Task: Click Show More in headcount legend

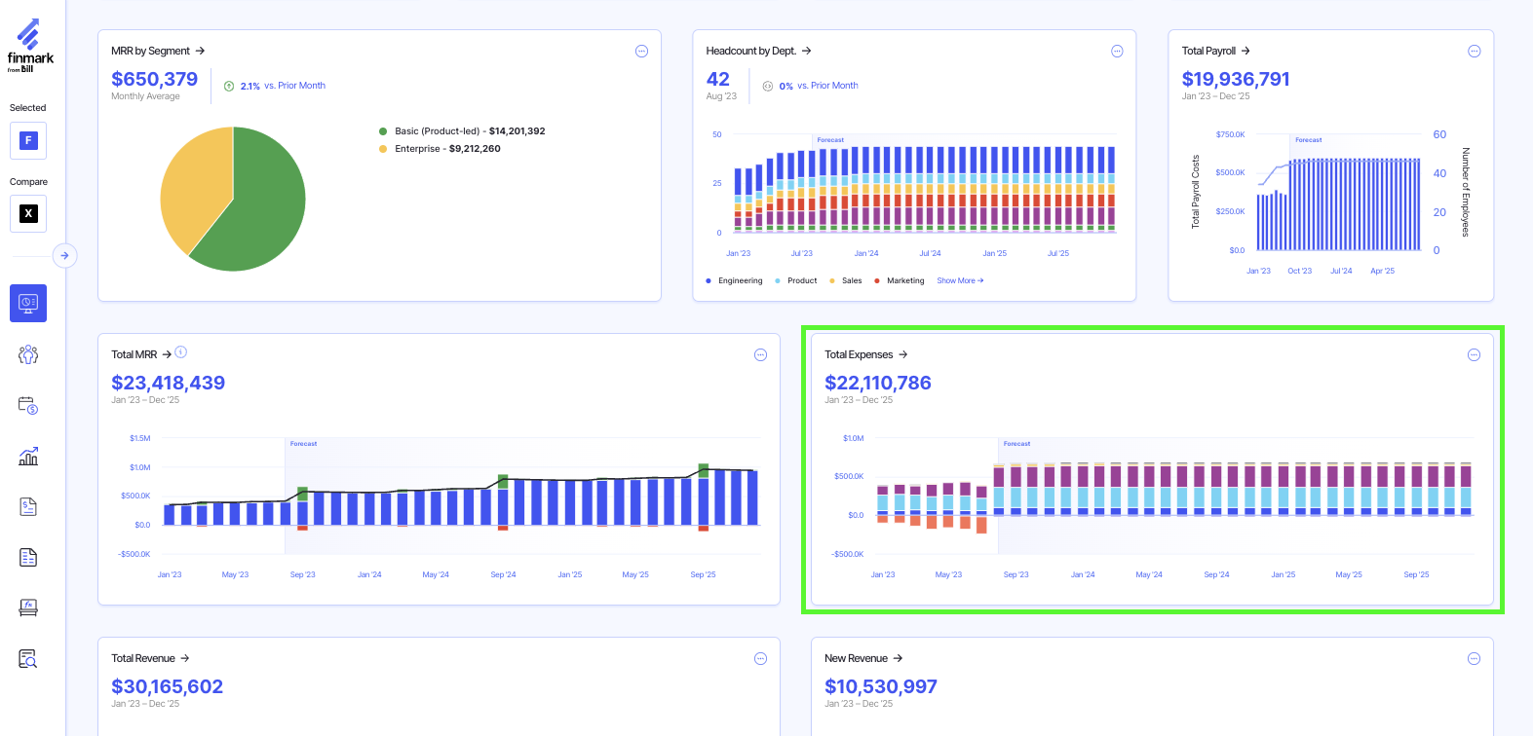Action: [959, 280]
